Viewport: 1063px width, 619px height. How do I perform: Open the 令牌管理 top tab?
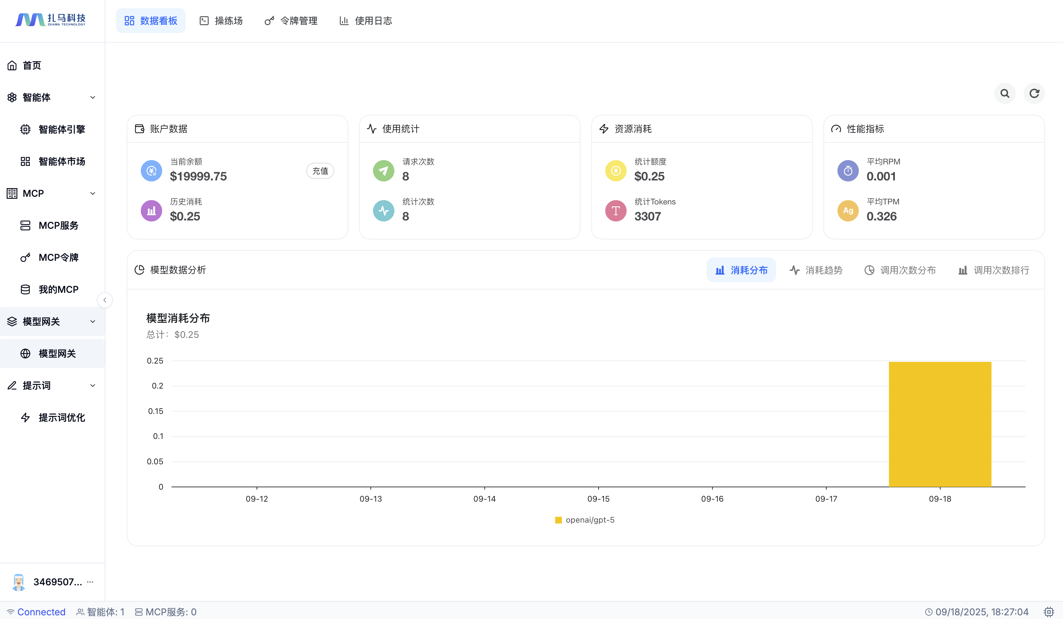[x=291, y=21]
